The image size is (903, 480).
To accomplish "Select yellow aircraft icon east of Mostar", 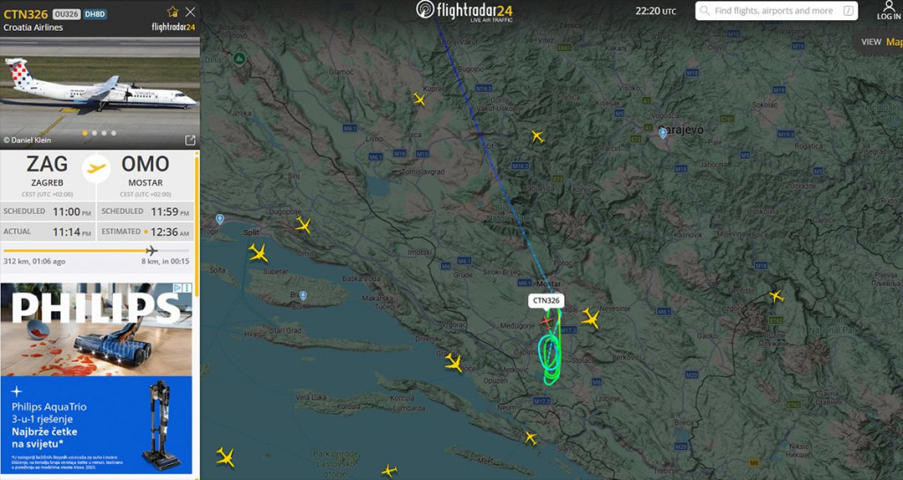I will point(590,318).
